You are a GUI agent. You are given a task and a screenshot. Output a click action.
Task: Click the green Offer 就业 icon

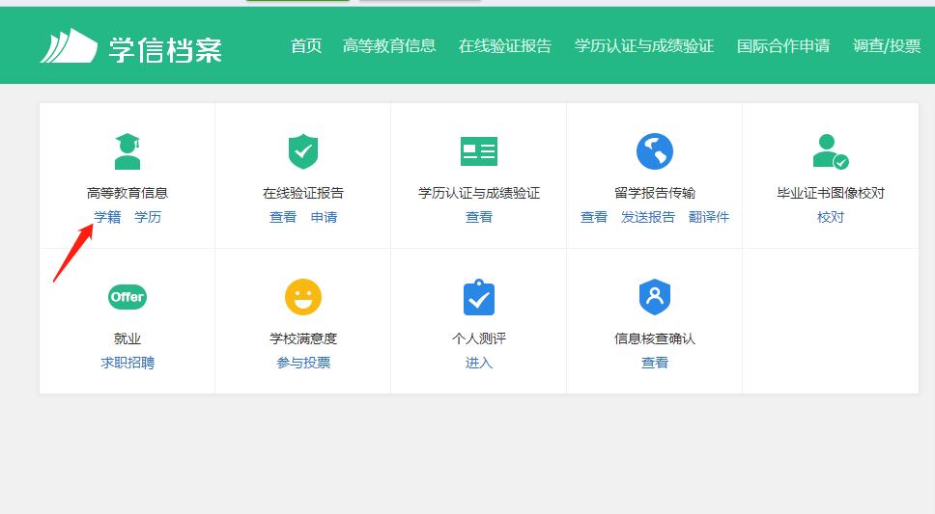127,297
